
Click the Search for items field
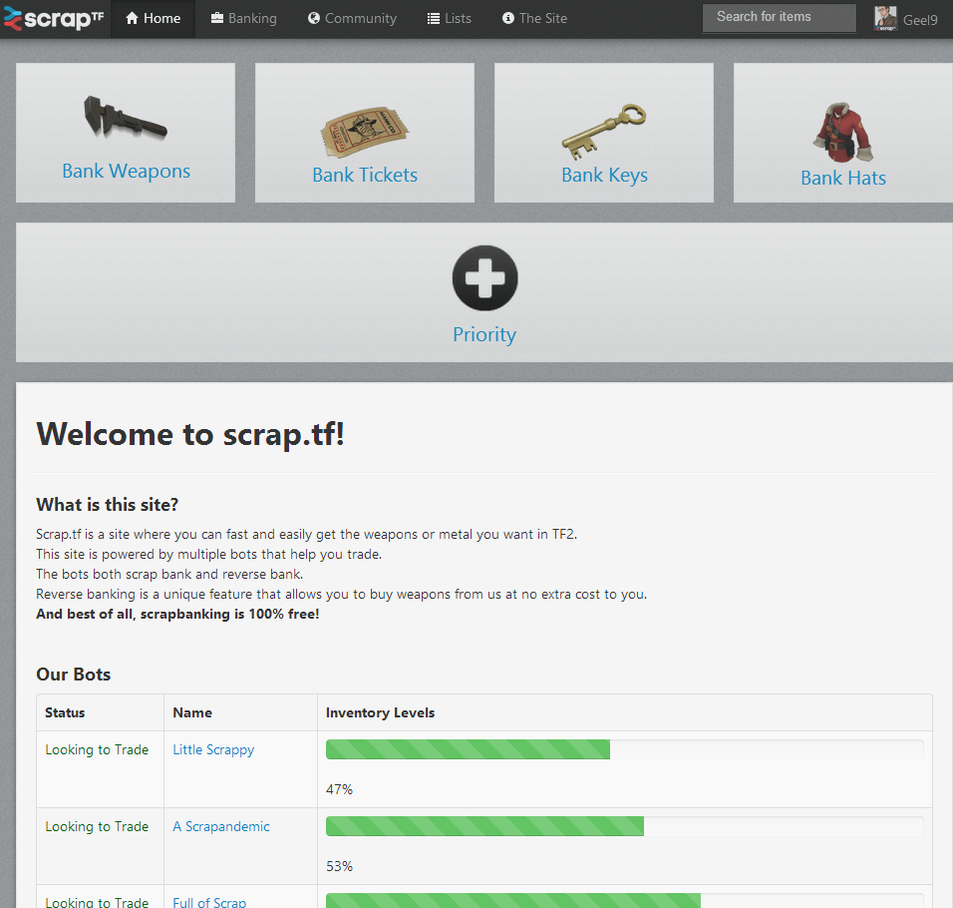coord(780,18)
